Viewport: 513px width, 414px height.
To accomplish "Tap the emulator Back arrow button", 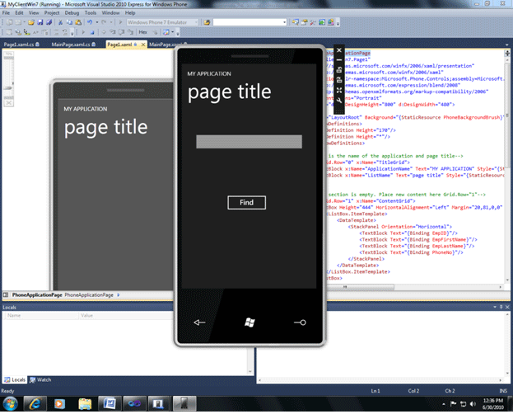I will tap(199, 322).
